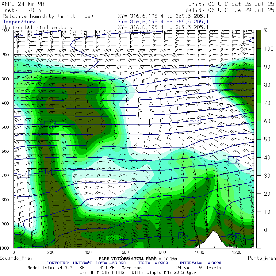276x276 pixels.
Task: Click the 500 tick on the pressure axis
Action: 5,127
